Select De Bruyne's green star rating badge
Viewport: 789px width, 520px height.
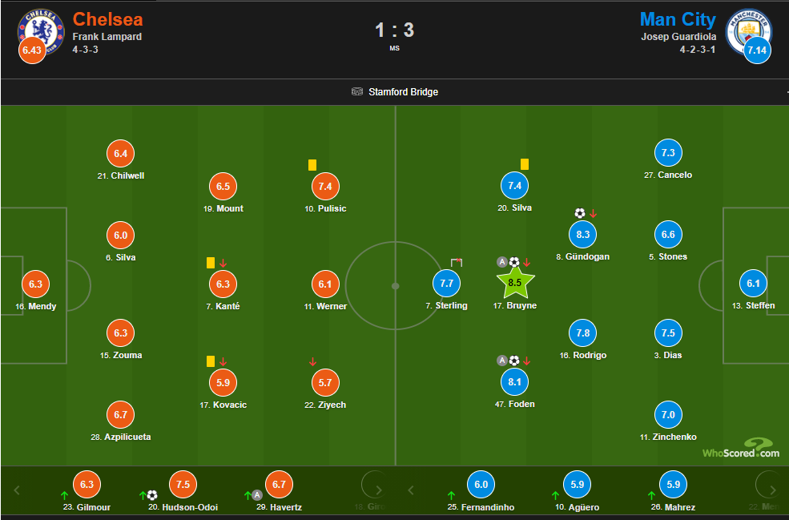click(515, 282)
